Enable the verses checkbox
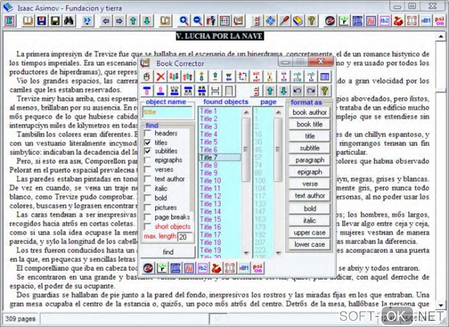 [148, 169]
